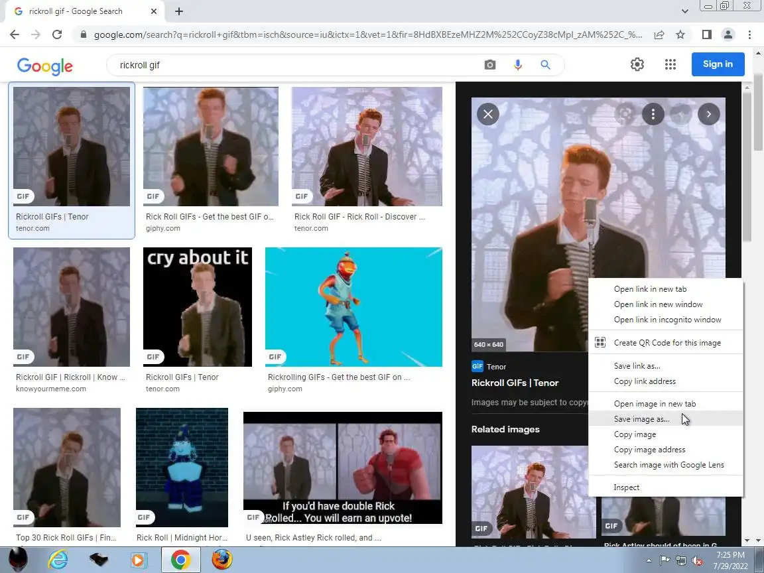Click the muted volume tray icon
This screenshot has height=573, width=764.
[697, 561]
